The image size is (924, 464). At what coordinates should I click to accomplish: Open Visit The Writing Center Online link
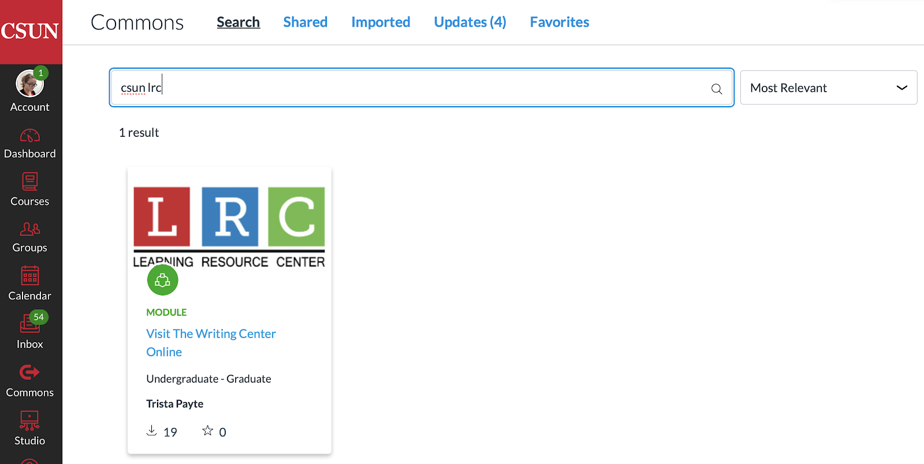click(x=211, y=343)
